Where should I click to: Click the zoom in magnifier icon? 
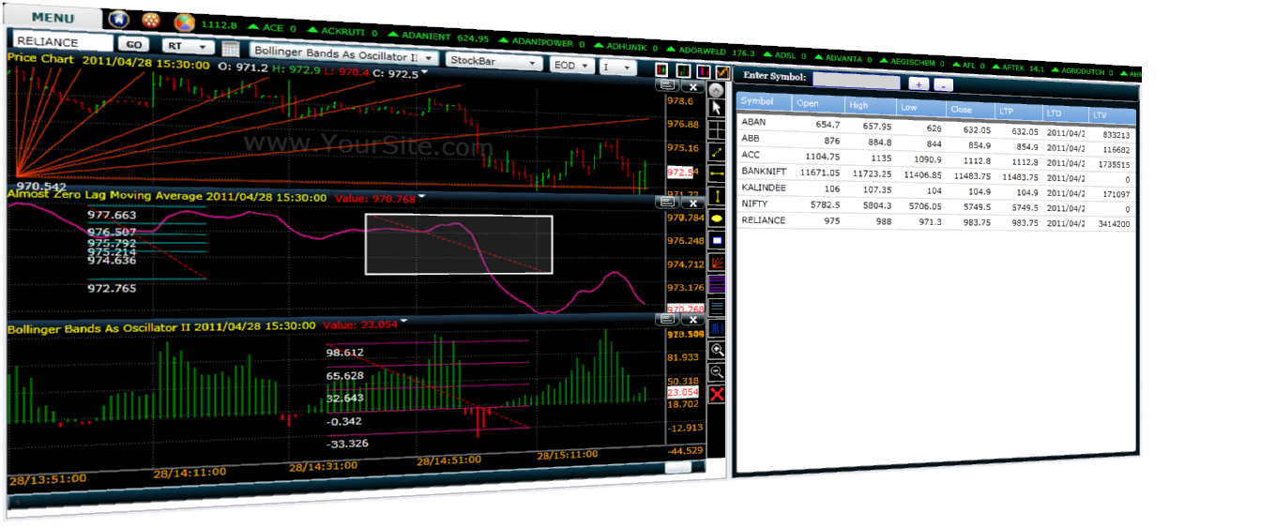717,350
